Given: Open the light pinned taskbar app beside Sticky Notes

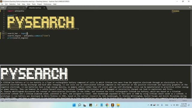Looking at the screenshot, I should [96, 105].
